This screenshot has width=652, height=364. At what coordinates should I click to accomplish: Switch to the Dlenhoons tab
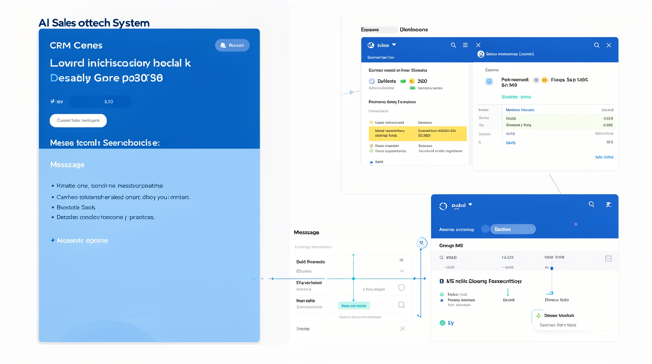pyautogui.click(x=414, y=30)
